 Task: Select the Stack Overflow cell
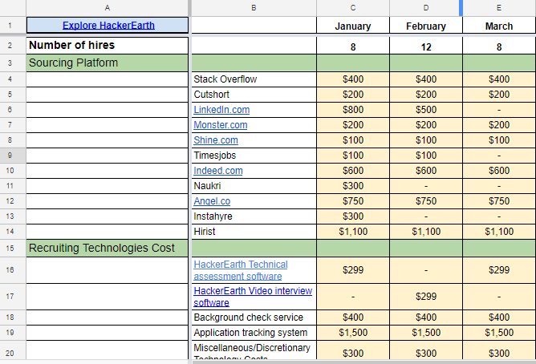point(254,79)
